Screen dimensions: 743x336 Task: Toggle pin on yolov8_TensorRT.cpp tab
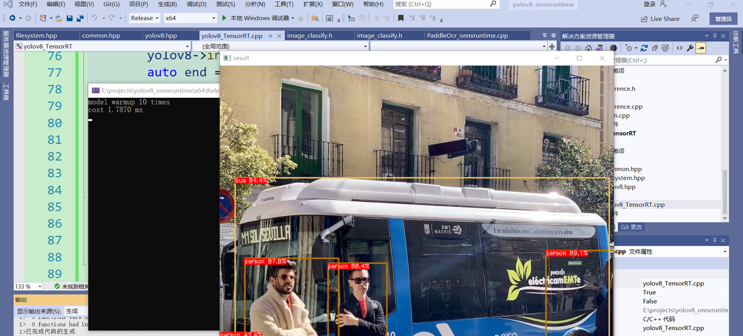coord(270,36)
